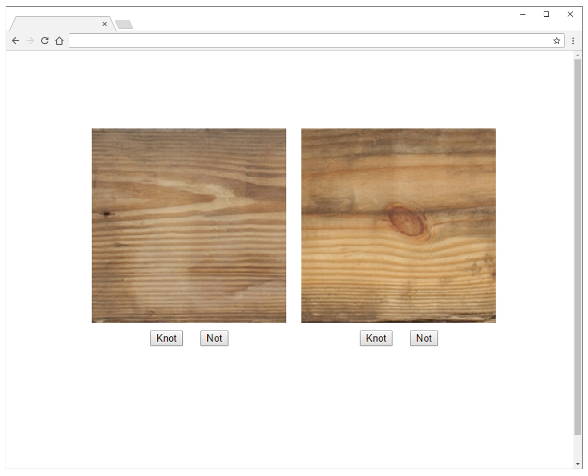Click the scrollbar down arrow
The width and height of the screenshot is (588, 476).
(578, 464)
